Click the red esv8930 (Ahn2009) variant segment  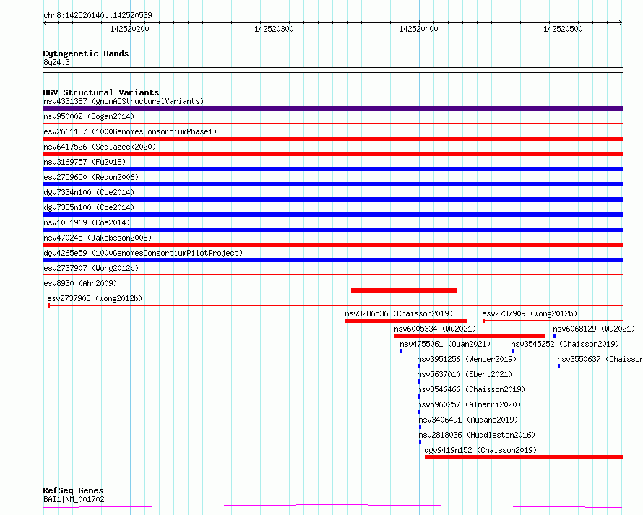404,290
